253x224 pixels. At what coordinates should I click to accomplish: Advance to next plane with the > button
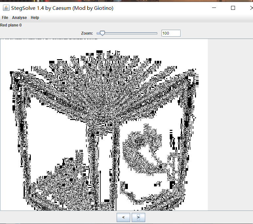click(x=138, y=217)
